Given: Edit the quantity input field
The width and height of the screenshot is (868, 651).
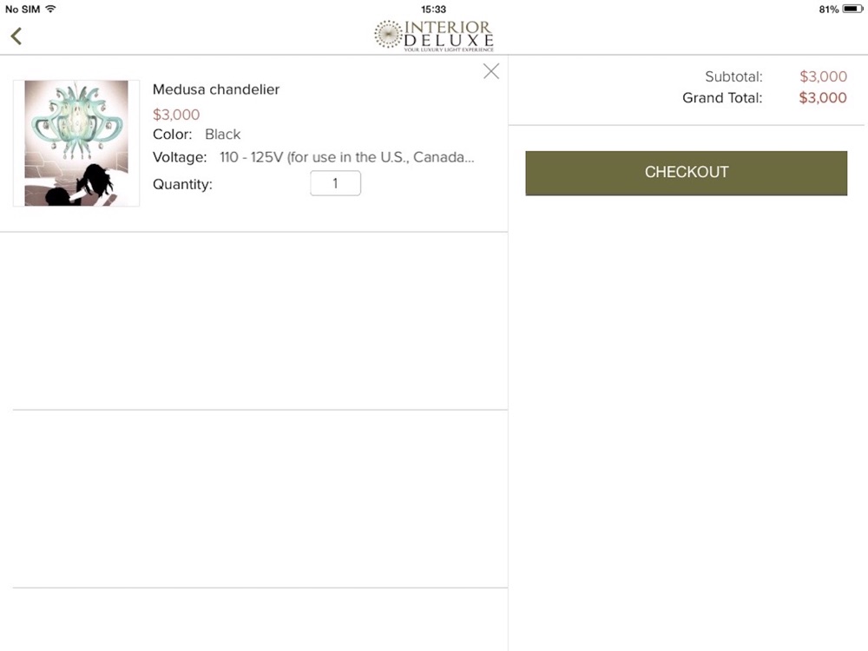Looking at the screenshot, I should pos(335,183).
